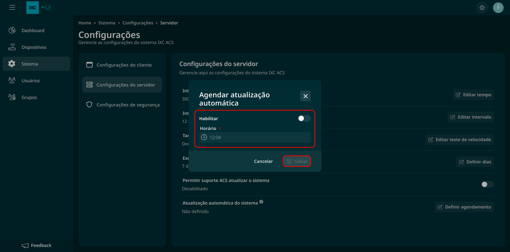Close the Agendar atualização dialog
The width and height of the screenshot is (510, 252).
coord(305,96)
